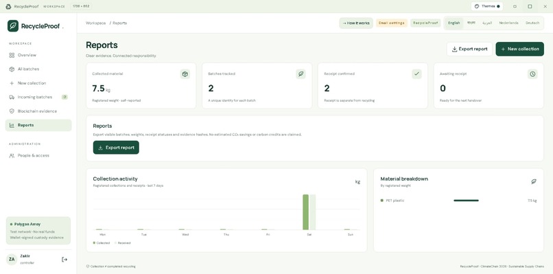Click the Themes palette icon
Screen dimensions: 553x274
477,6
